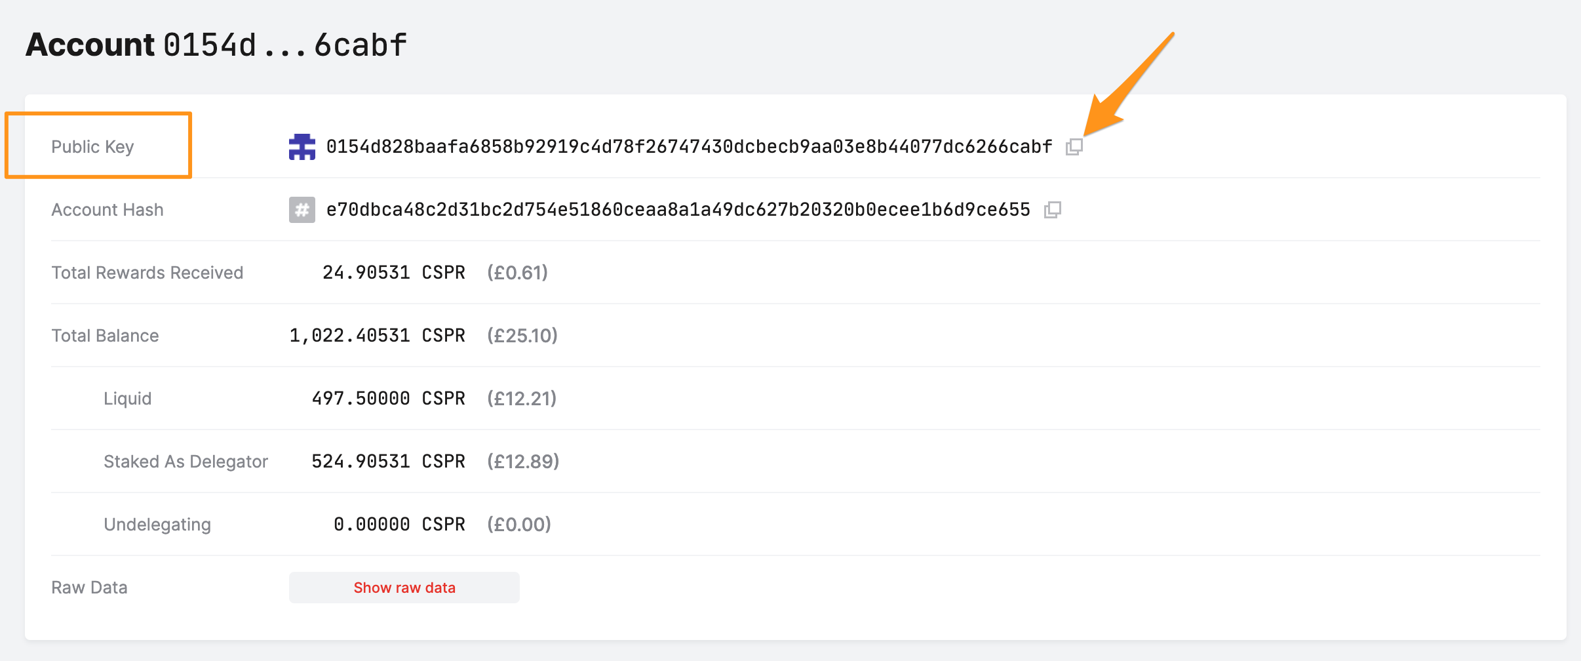Screen dimensions: 1581x661
Task: Click the Undelegating row label
Action: (x=157, y=524)
